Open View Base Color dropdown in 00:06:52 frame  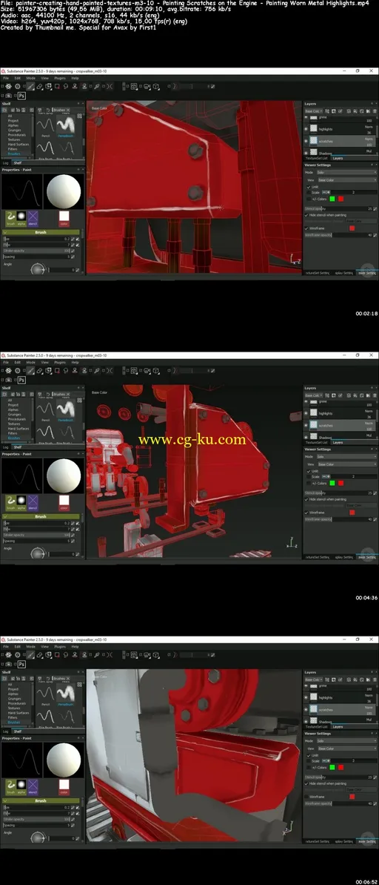[347, 749]
